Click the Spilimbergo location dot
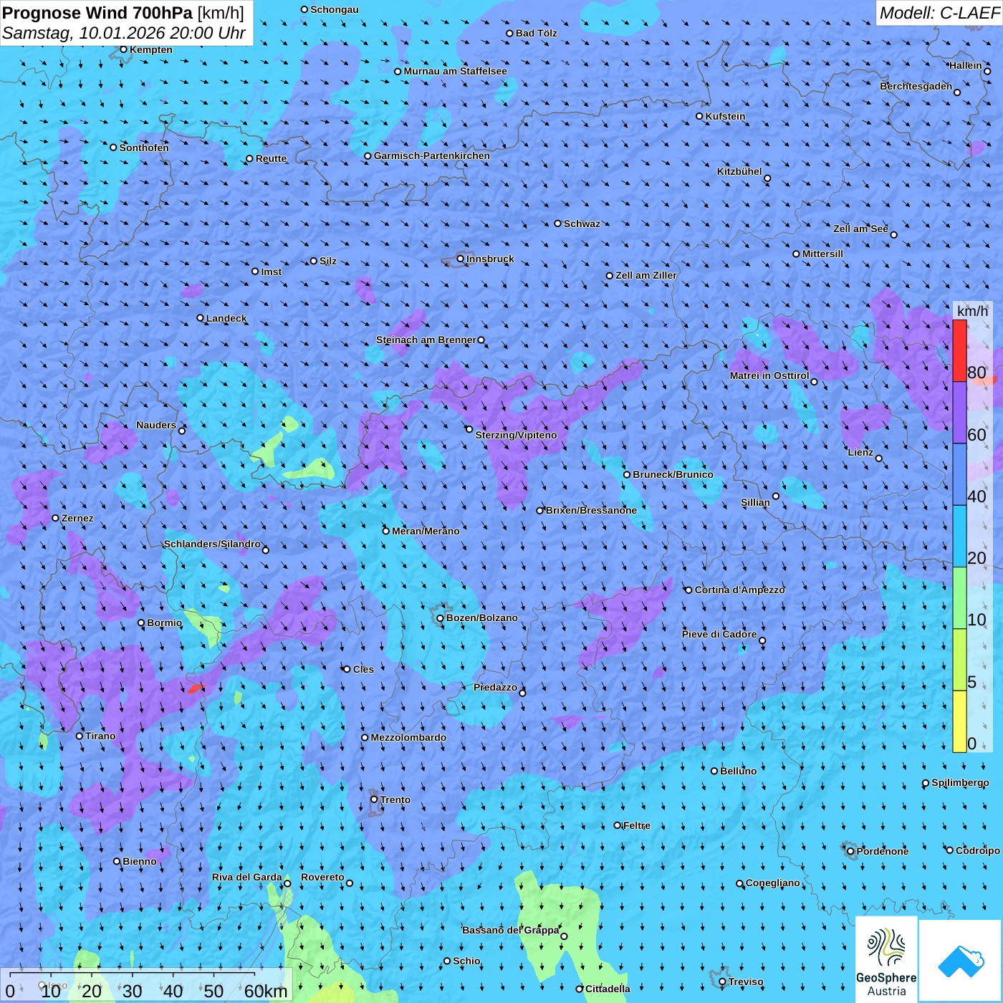The height and width of the screenshot is (1003, 1003). [926, 783]
